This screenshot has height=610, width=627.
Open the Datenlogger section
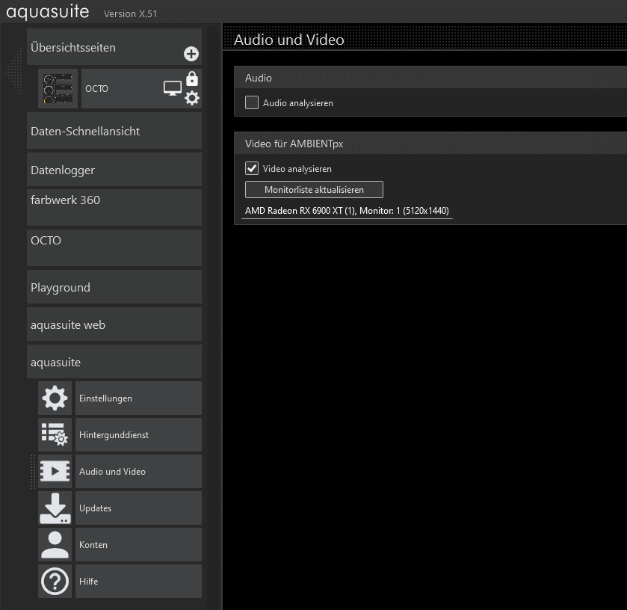[x=114, y=170]
